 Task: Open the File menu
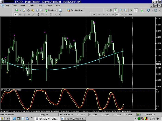point(8,6)
